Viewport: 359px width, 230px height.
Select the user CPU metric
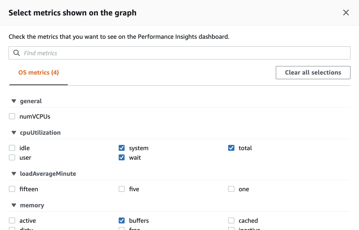(x=12, y=157)
